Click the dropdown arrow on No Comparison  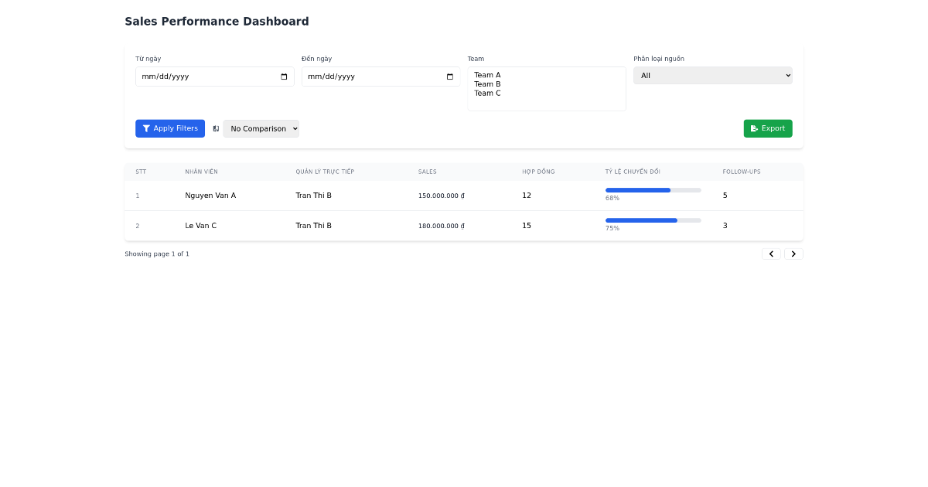[294, 128]
